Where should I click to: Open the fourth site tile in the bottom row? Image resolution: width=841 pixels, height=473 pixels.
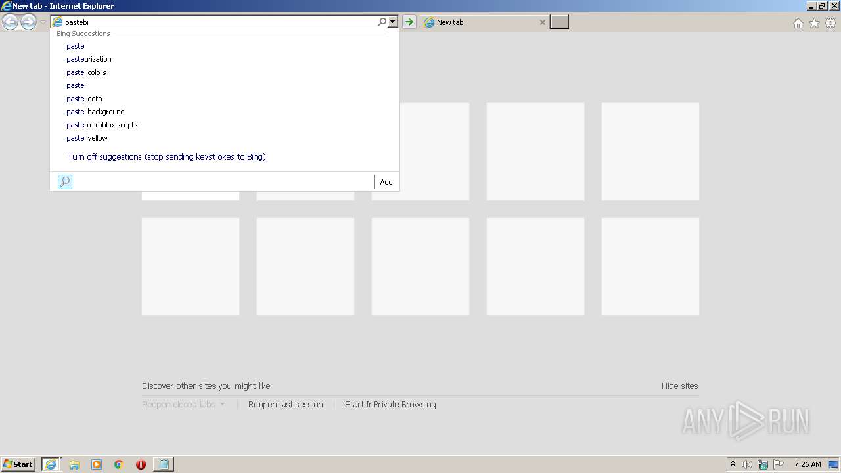(x=535, y=267)
